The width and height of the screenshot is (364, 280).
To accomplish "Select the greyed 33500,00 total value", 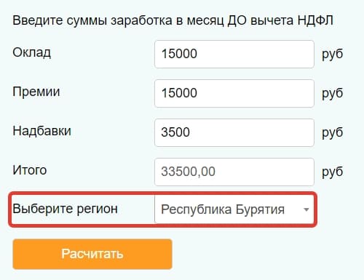I will pyautogui.click(x=188, y=172).
